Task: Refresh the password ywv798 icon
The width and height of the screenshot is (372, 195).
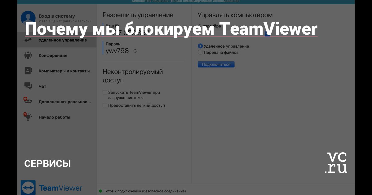Action: point(135,51)
